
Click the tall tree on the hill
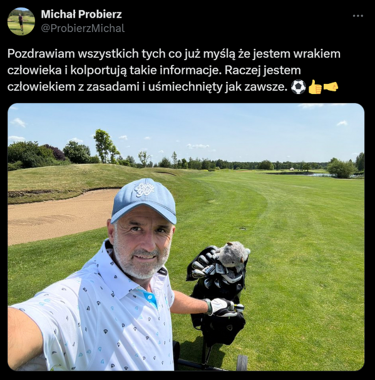(x=106, y=146)
